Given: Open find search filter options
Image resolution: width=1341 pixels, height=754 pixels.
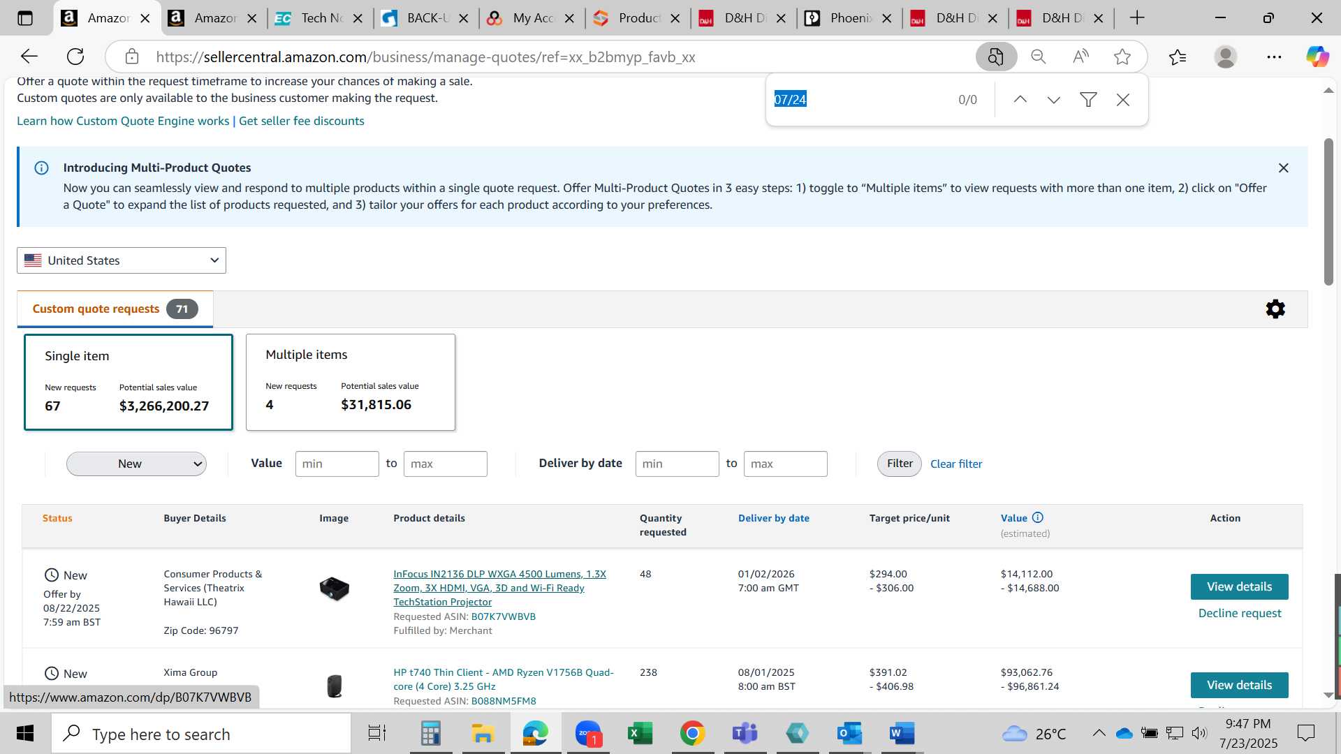Looking at the screenshot, I should click(1088, 100).
